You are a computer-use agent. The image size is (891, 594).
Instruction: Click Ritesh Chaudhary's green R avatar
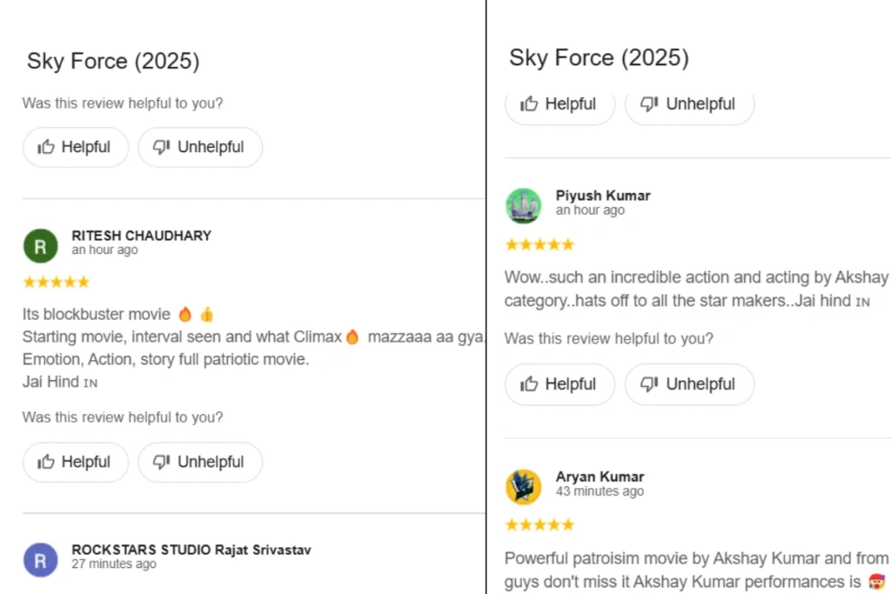40,246
